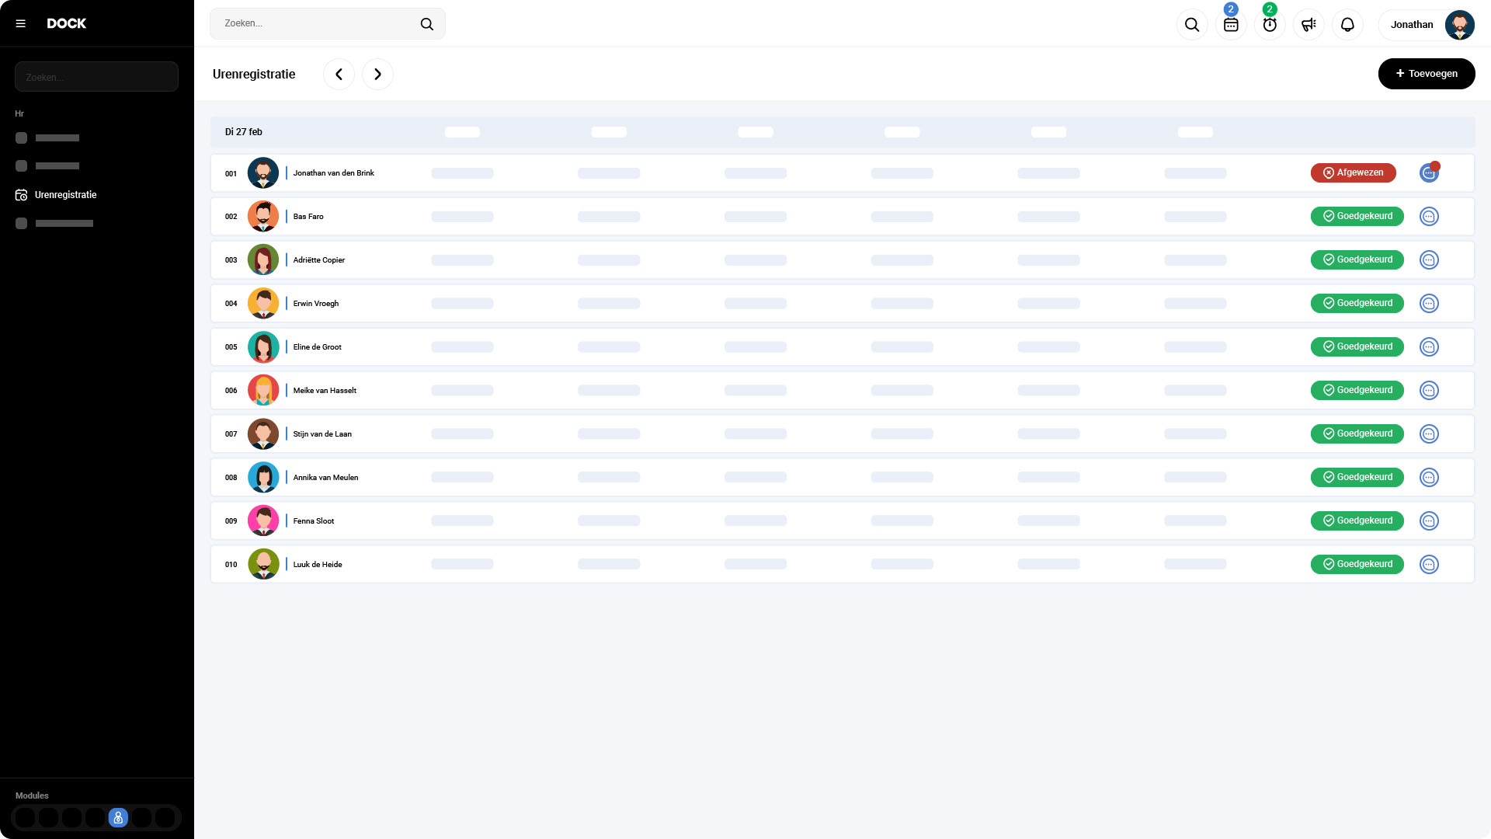Open comment bubble for Bas Faro
The height and width of the screenshot is (839, 1491).
click(x=1429, y=217)
